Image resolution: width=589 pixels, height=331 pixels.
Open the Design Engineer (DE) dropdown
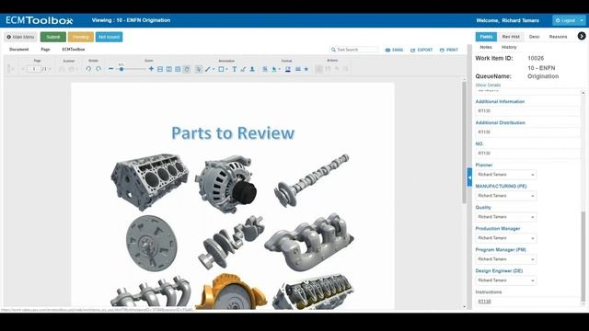click(x=505, y=280)
